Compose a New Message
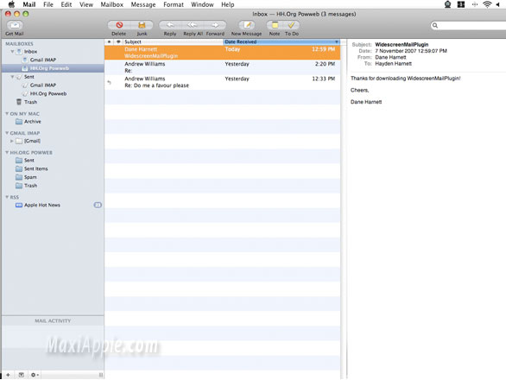 [247, 25]
